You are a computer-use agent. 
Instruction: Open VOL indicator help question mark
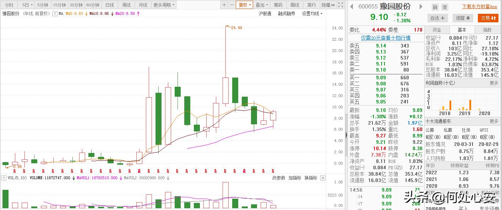pyautogui.click(x=3, y=178)
